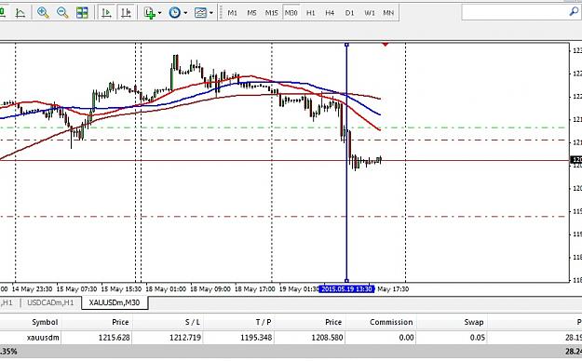Click the Indicators list icon
Viewport: 582px width, 361px height.
pyautogui.click(x=150, y=13)
